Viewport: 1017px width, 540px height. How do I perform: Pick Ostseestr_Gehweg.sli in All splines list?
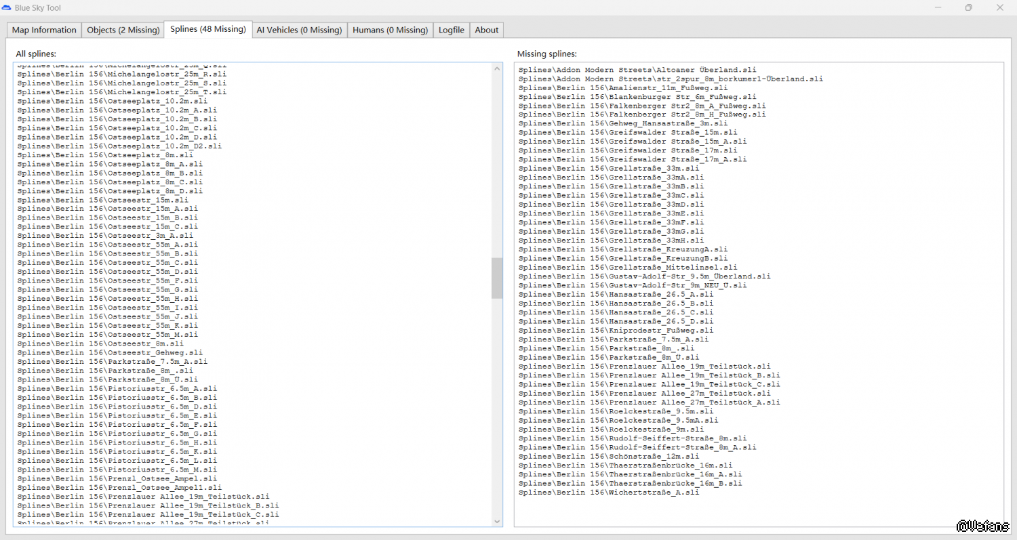point(110,352)
